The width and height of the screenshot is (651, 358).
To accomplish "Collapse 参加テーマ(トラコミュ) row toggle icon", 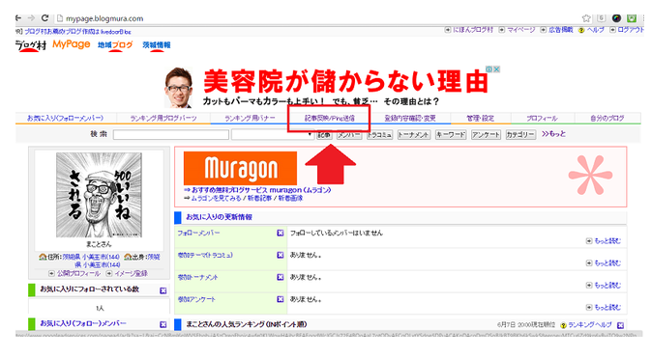I will 281,256.
